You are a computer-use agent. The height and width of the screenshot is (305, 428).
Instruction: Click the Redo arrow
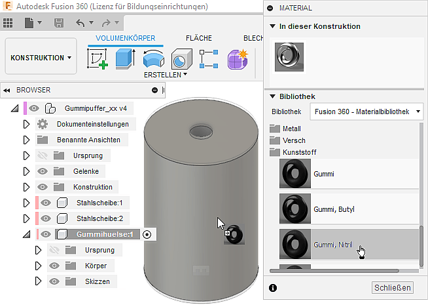pos(106,23)
